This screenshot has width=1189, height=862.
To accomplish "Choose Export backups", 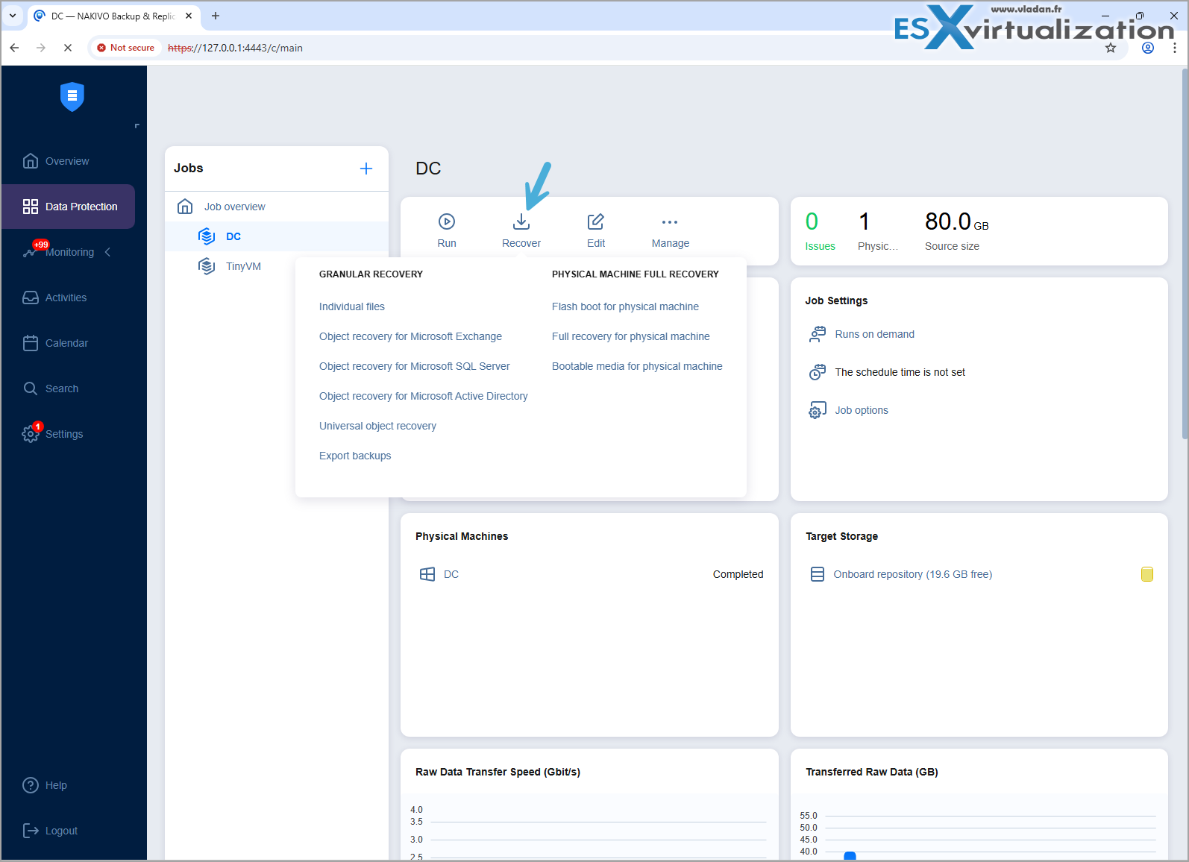I will click(355, 456).
